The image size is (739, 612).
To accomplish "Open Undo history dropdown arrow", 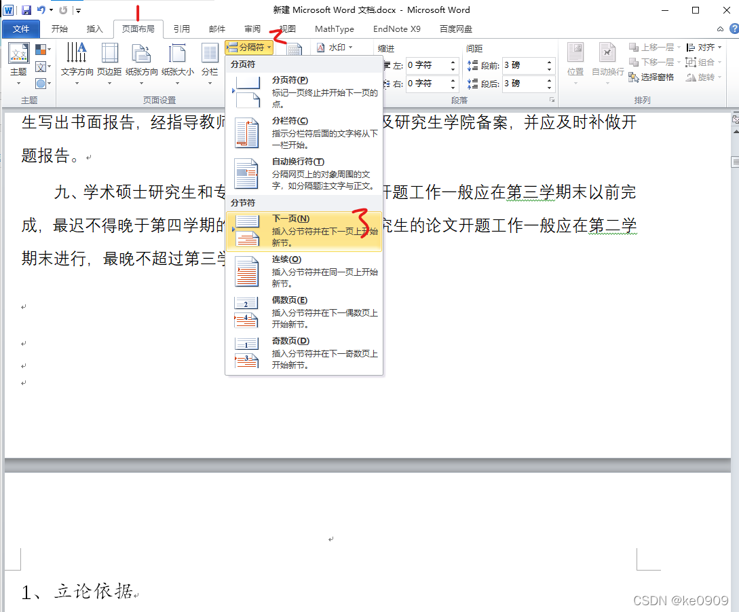I will (51, 10).
